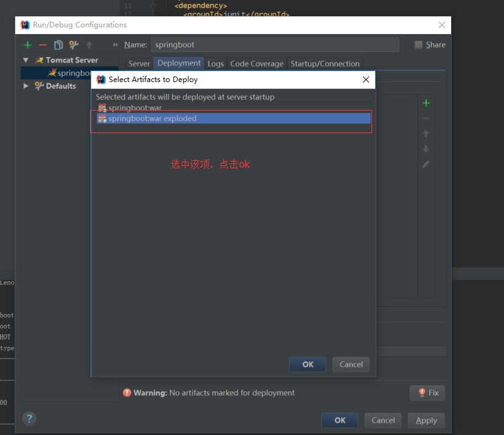504x435 pixels.
Task: Close the Select Artifacts to Deploy dialog
Action: click(366, 80)
